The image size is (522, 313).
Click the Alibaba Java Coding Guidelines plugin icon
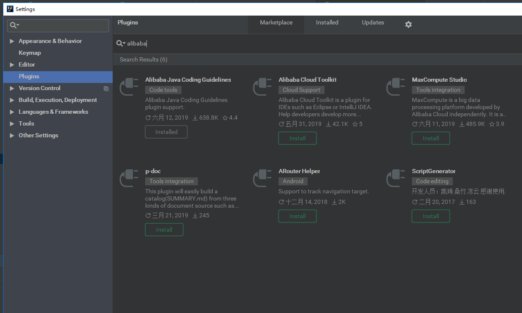(x=129, y=87)
